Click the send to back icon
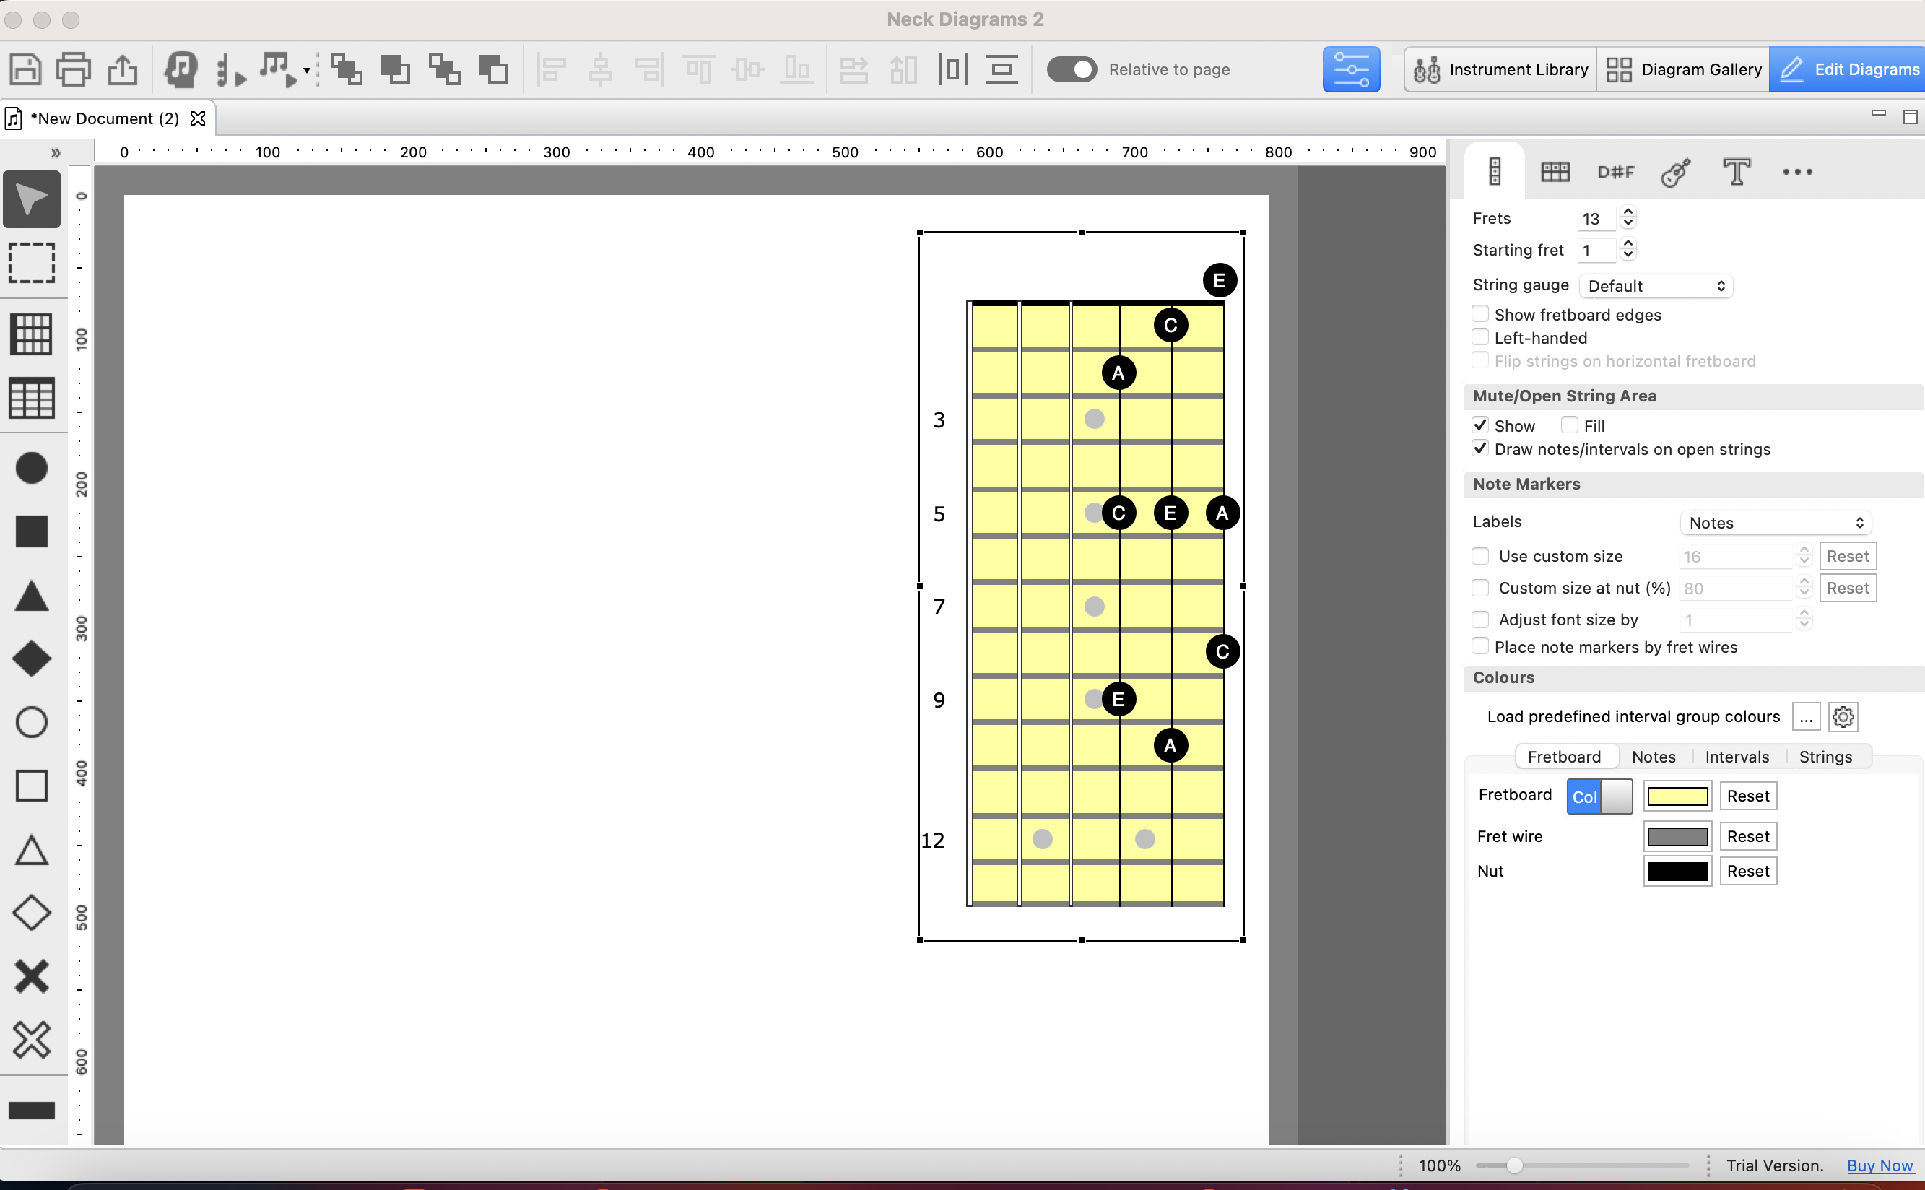 click(x=493, y=69)
